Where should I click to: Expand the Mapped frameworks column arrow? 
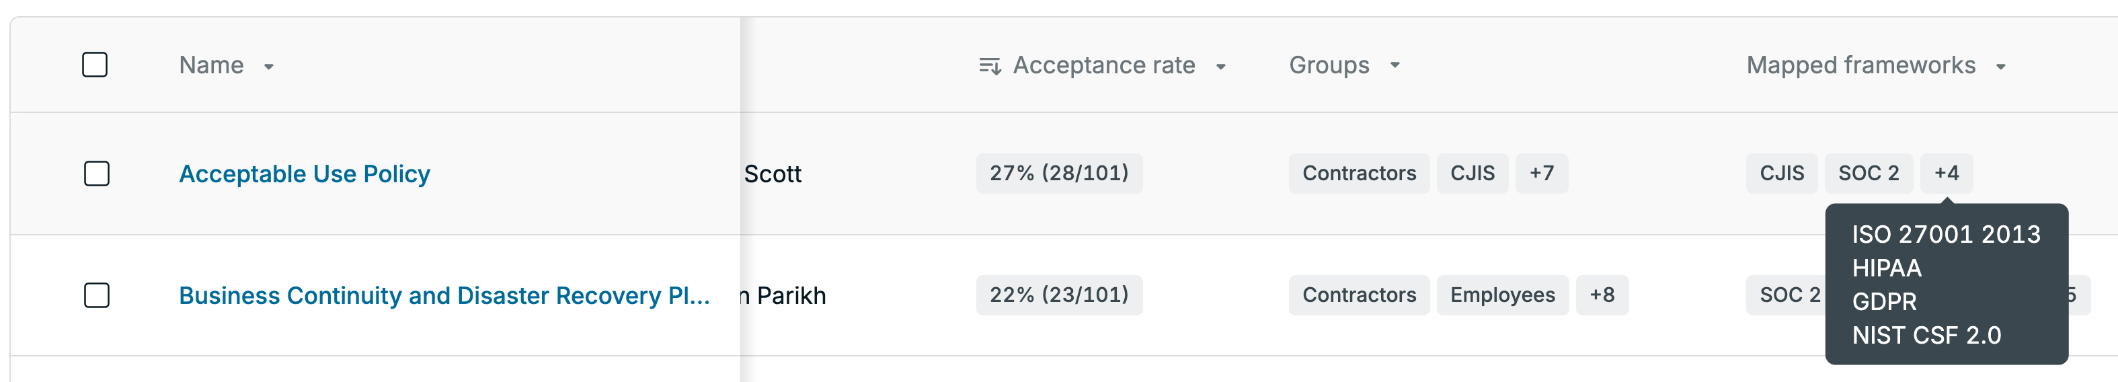[2001, 67]
